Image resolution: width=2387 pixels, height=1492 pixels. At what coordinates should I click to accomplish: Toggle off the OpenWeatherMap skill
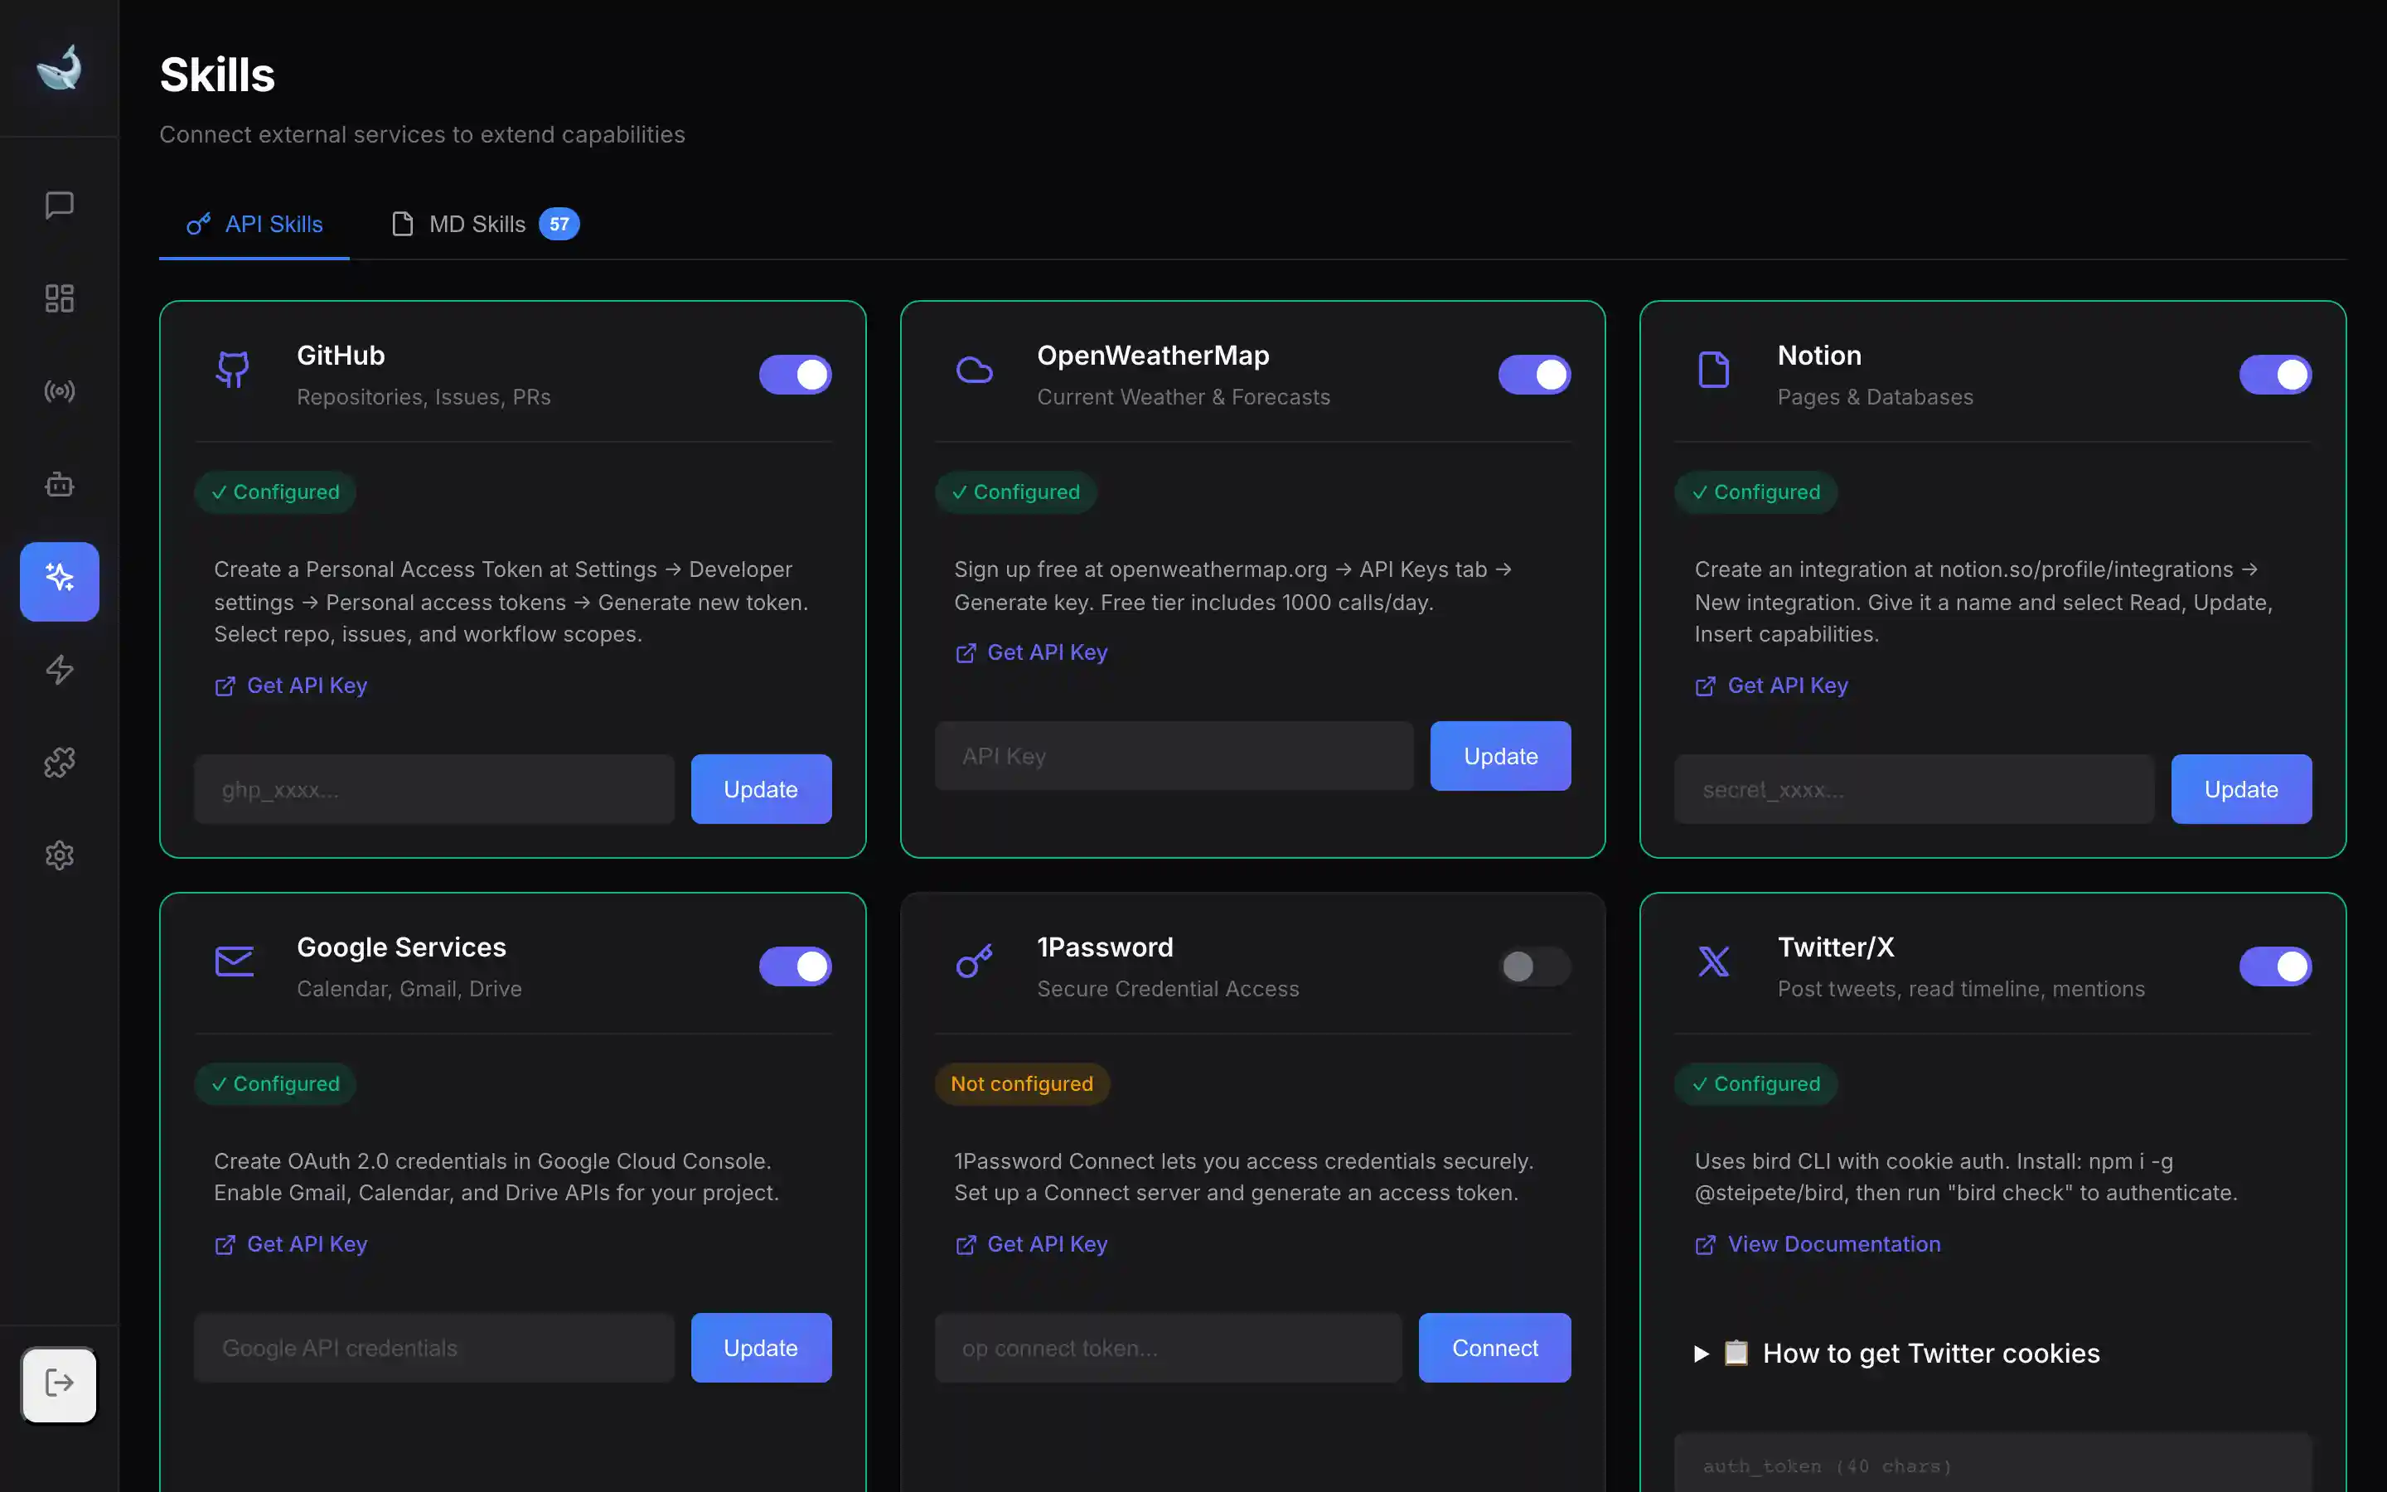[x=1534, y=375]
